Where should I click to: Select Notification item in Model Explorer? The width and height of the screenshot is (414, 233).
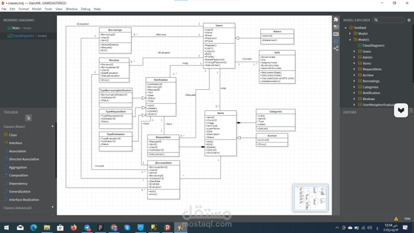371,93
